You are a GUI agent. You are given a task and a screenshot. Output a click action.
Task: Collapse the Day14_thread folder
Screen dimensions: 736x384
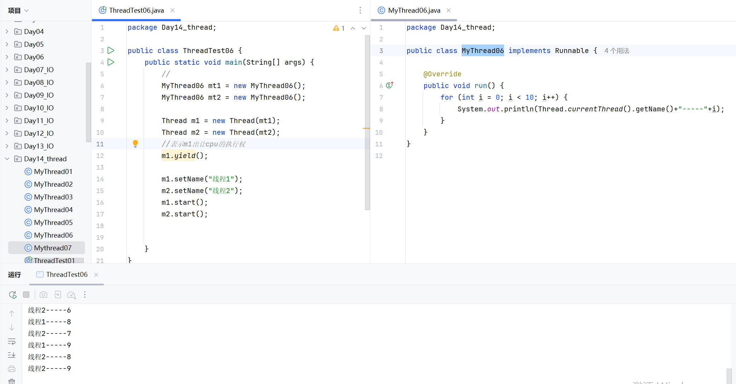point(7,159)
